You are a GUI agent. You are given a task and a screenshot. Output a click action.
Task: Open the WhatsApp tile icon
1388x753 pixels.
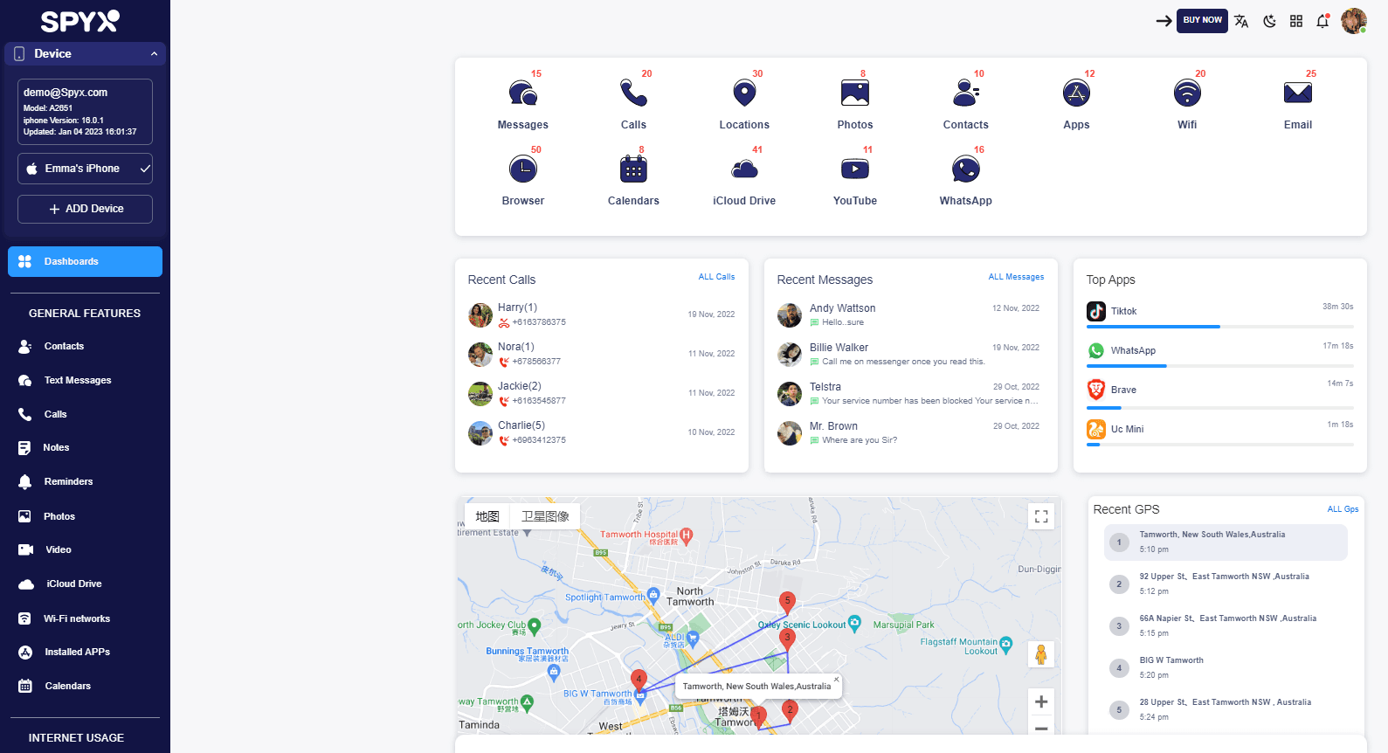coord(965,169)
